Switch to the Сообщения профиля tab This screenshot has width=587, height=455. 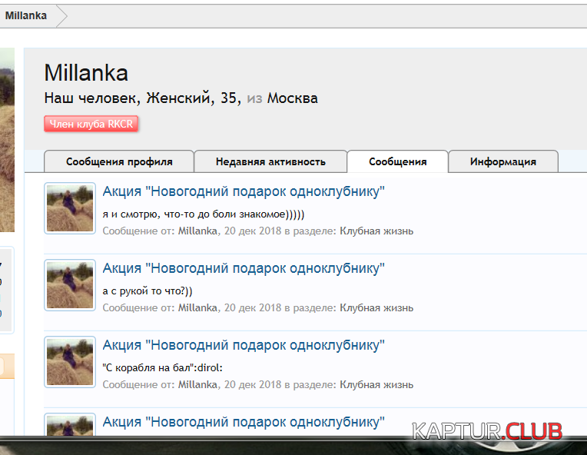tap(119, 162)
